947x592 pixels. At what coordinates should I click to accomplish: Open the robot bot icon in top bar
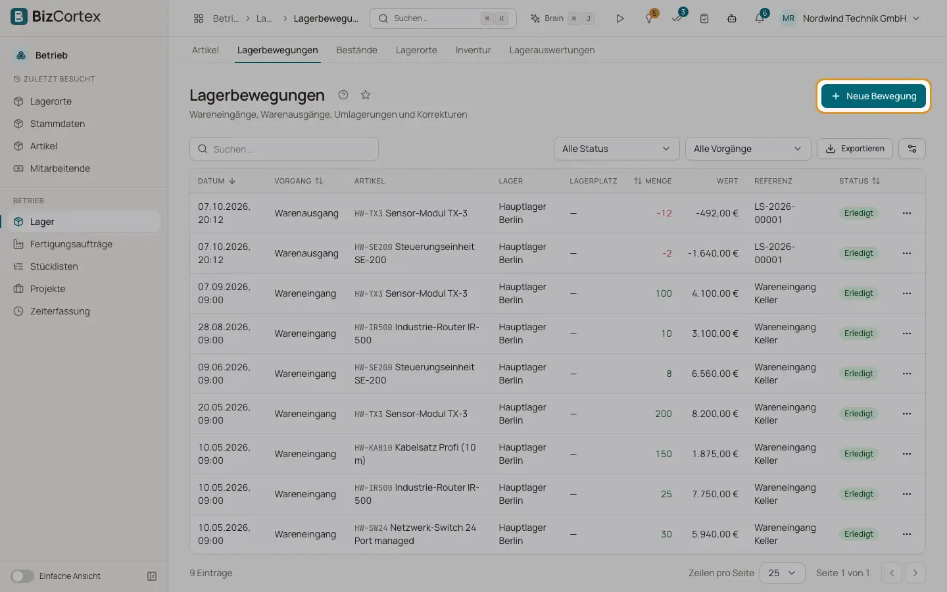tap(732, 18)
